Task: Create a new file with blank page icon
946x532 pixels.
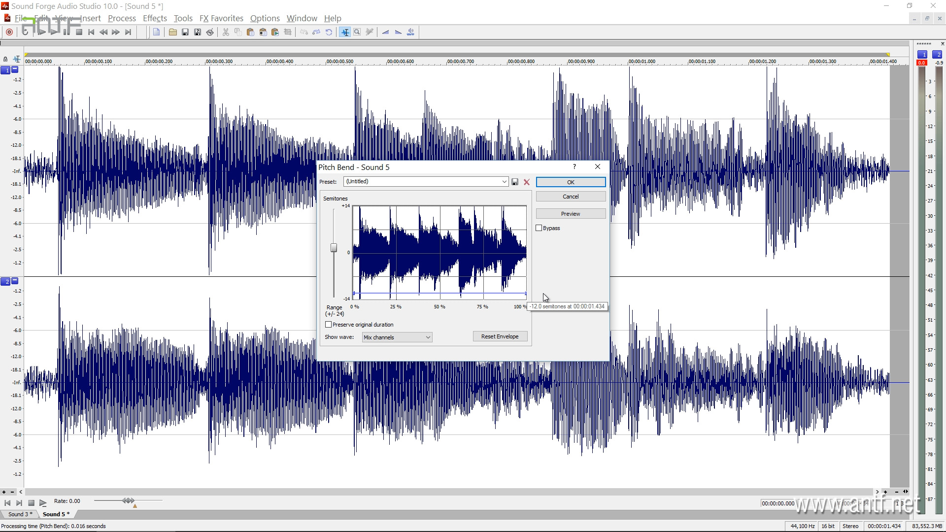Action: (156, 32)
